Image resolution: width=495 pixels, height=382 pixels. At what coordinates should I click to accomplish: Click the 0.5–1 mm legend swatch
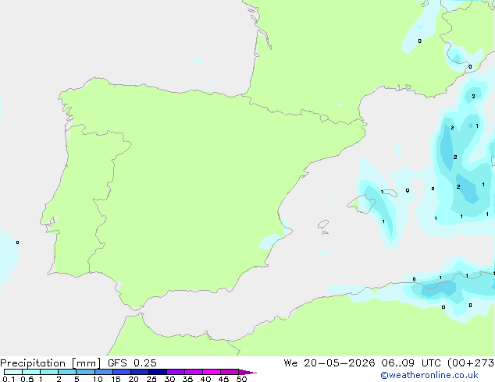coord(31,372)
